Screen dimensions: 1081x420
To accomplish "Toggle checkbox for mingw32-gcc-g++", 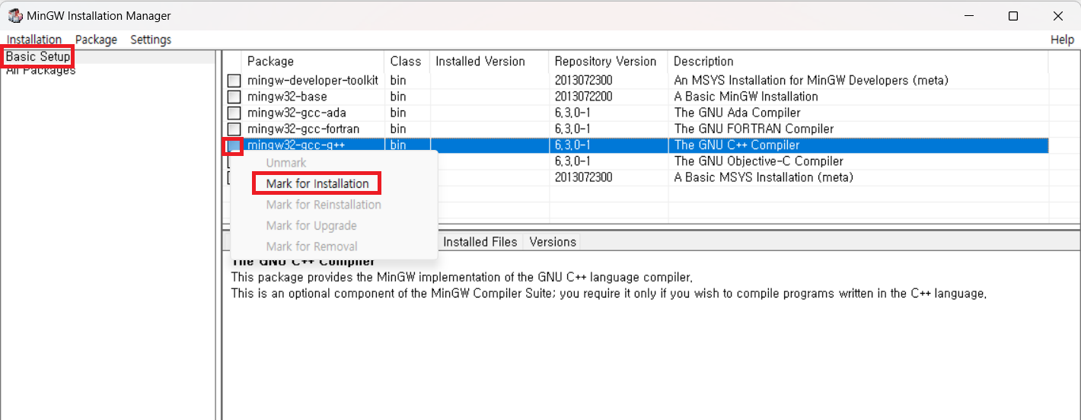I will pos(234,145).
